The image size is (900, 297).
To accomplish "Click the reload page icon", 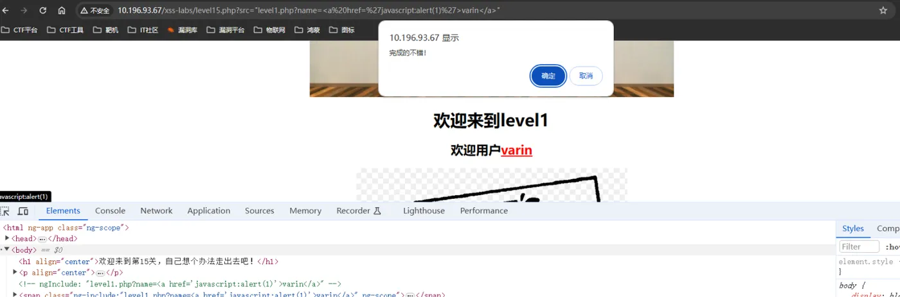I will coord(42,10).
